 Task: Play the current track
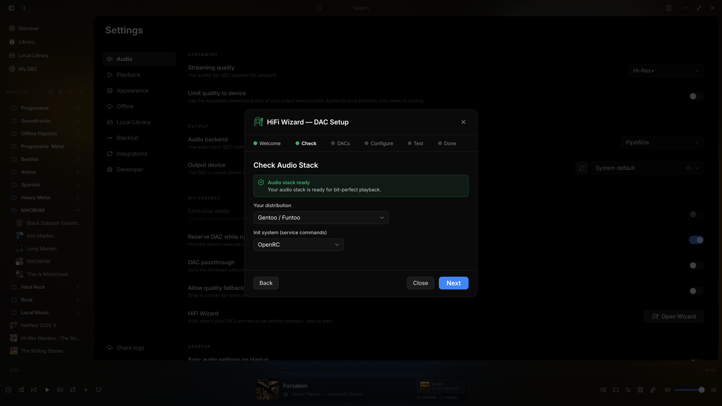pyautogui.click(x=47, y=390)
